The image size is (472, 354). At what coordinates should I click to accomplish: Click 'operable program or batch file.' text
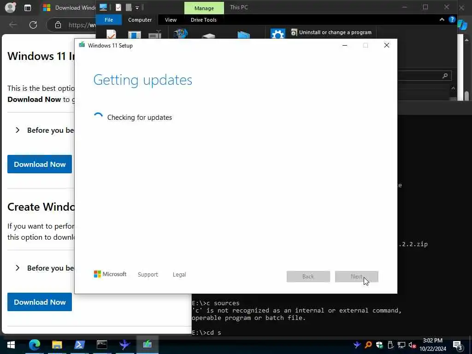point(249,318)
